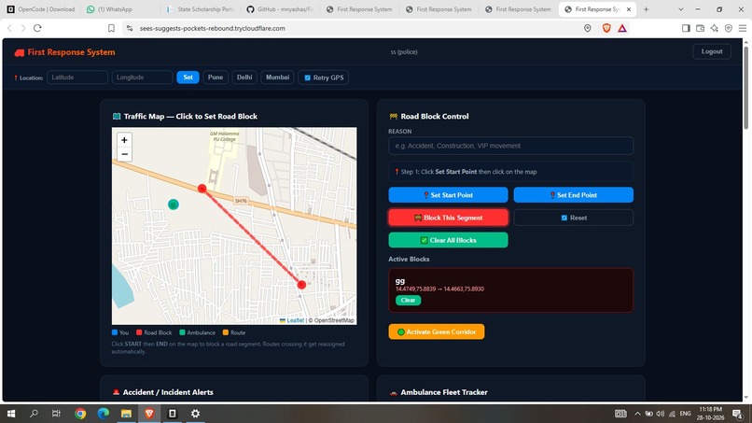752x423 pixels.
Task: Choose the Delhi location preset
Action: point(244,78)
